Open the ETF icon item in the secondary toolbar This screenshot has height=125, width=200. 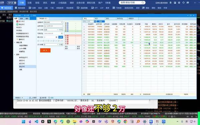[x=92, y=8]
